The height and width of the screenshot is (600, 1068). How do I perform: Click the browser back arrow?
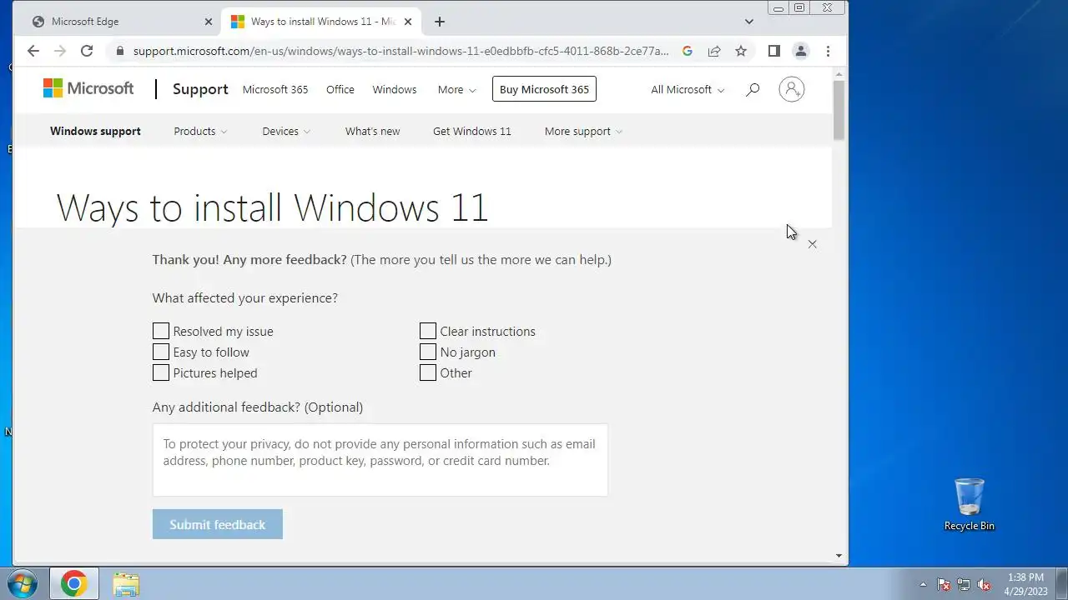[33, 51]
